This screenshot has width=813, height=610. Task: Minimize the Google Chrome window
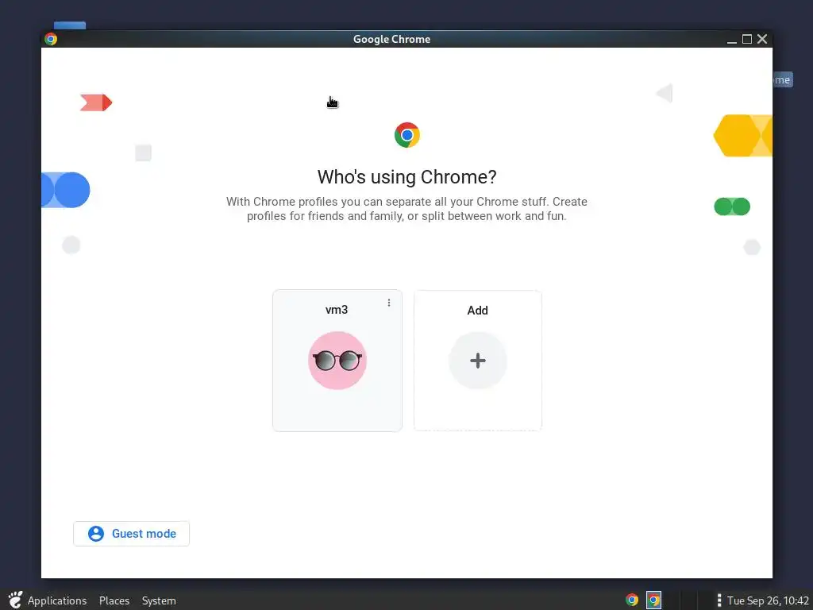[731, 40]
